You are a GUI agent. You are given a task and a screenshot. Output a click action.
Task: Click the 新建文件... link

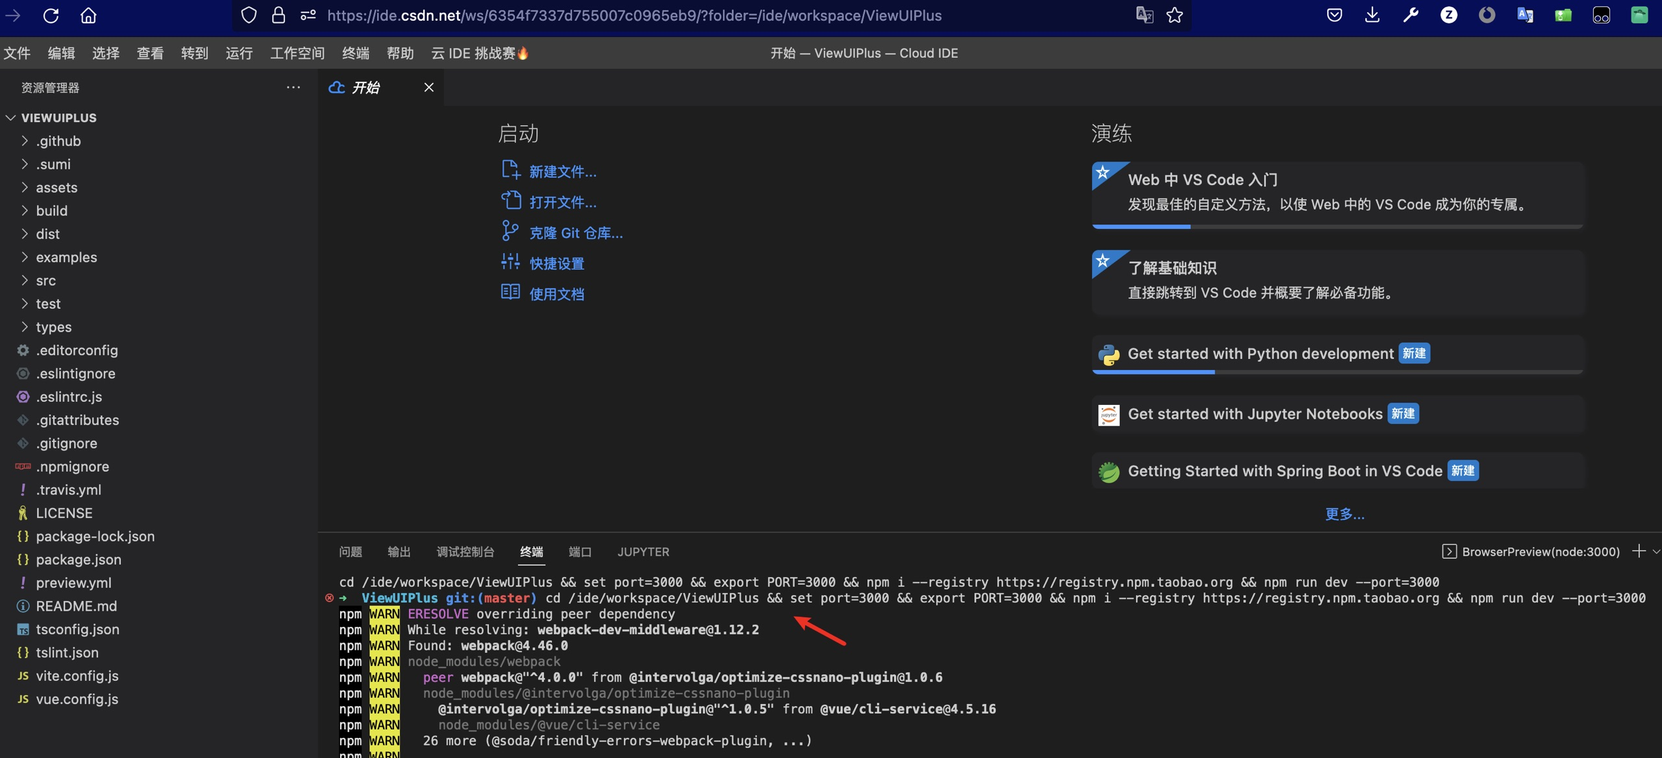[x=562, y=171]
